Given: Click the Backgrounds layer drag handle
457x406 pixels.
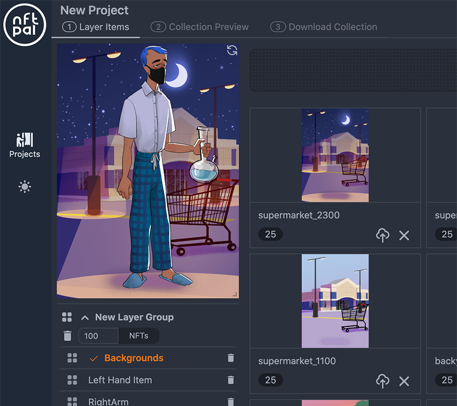Looking at the screenshot, I should pyautogui.click(x=72, y=358).
